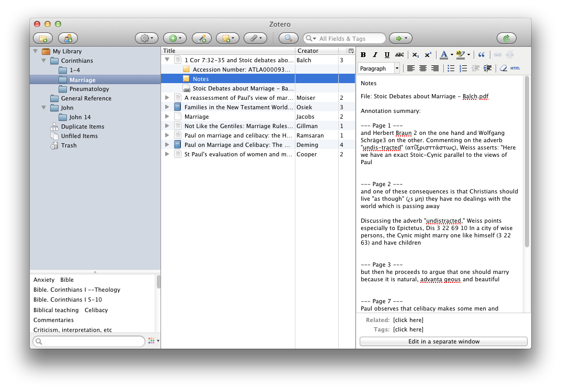Click Add Item by Identifier wand
This screenshot has width=561, height=390.
[202, 38]
